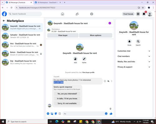The width and height of the screenshot is (156, 124).
Task: Expand the Privacy & support section
Action: click(x=134, y=67)
